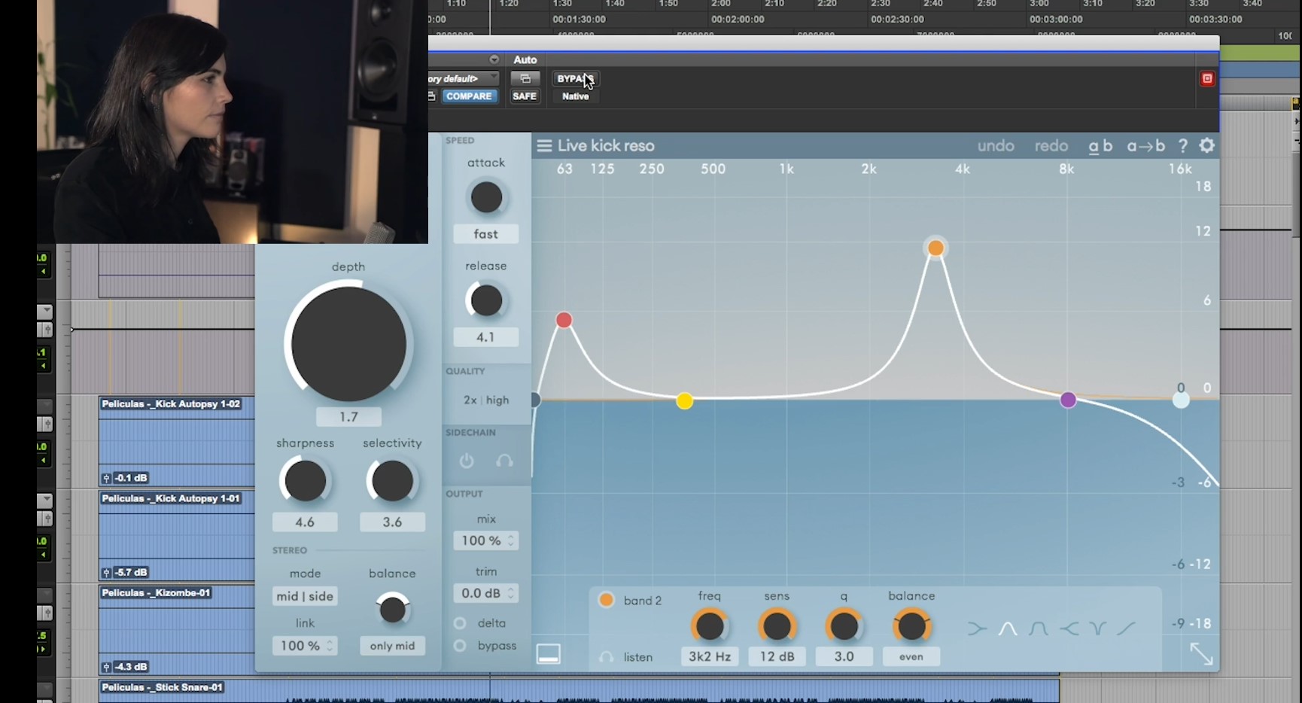1302x703 pixels.
Task: Select the yellow band node
Action: pyautogui.click(x=684, y=401)
